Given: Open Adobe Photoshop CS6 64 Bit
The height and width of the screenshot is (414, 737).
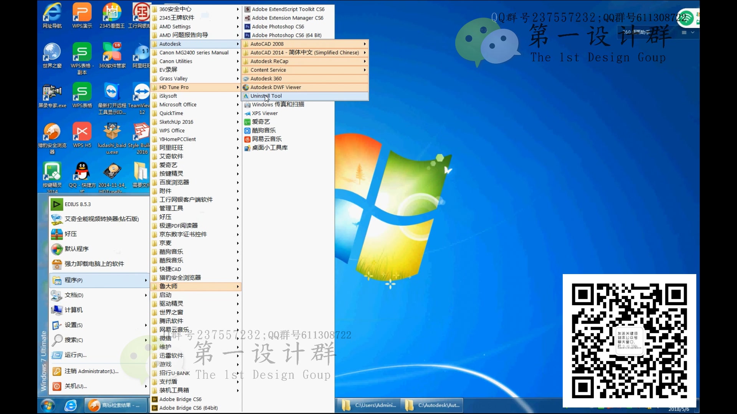Looking at the screenshot, I should pos(286,35).
